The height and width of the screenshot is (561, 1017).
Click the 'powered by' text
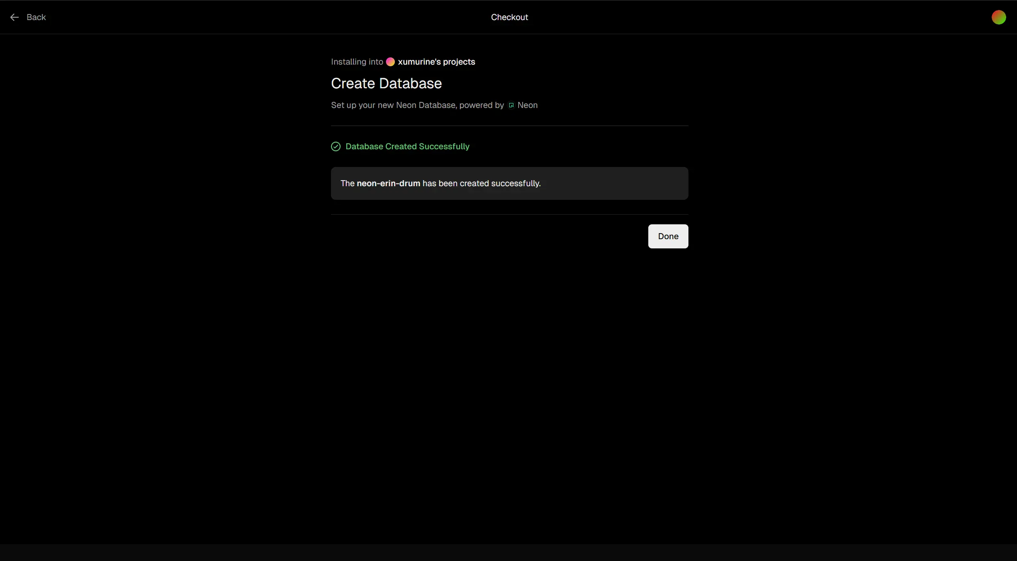[481, 105]
